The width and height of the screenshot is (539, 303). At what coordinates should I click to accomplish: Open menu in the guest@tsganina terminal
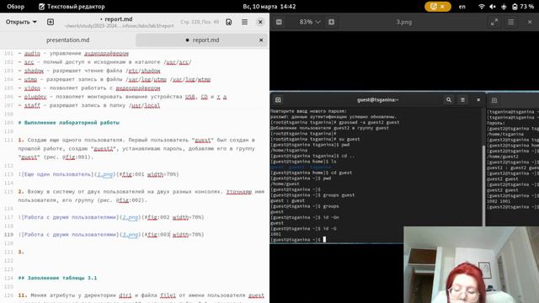tap(462, 100)
